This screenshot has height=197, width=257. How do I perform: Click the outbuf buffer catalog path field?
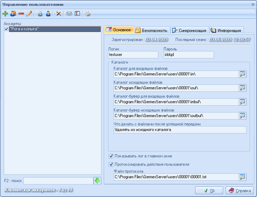coord(176,116)
